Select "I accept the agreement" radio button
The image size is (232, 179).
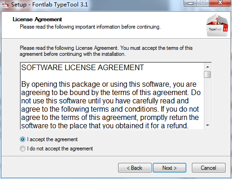pyautogui.click(x=23, y=139)
